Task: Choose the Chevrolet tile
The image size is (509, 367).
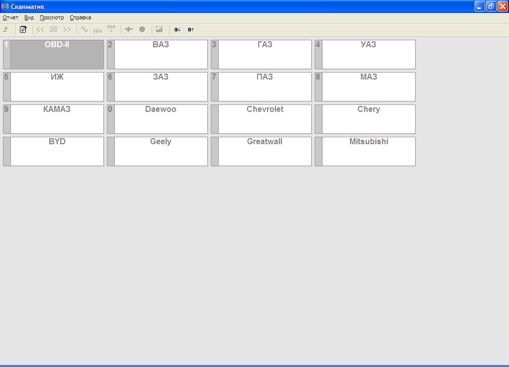Action: (x=261, y=119)
